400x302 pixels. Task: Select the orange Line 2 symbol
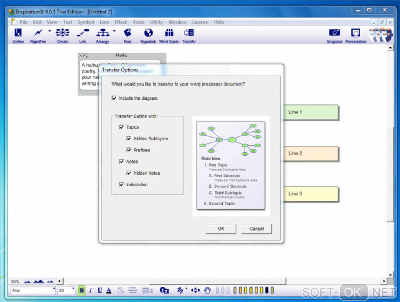click(x=311, y=154)
